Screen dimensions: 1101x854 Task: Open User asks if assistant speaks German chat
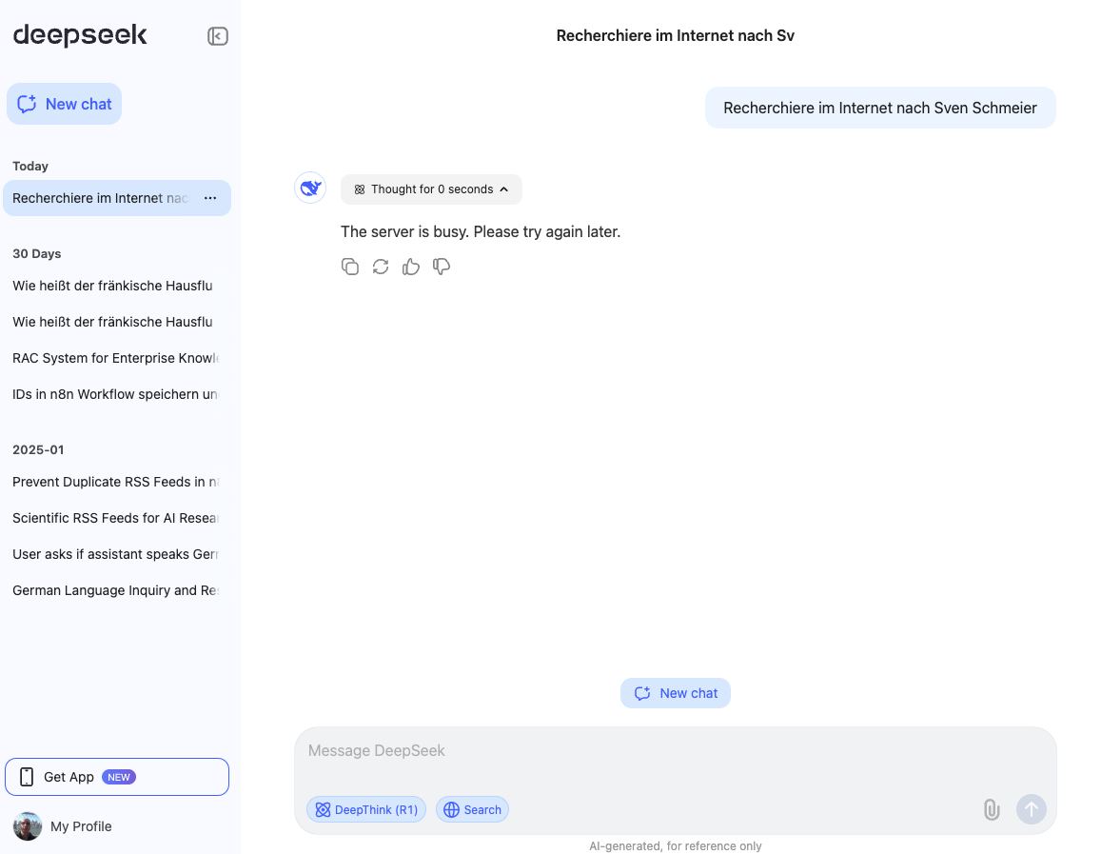tap(116, 554)
